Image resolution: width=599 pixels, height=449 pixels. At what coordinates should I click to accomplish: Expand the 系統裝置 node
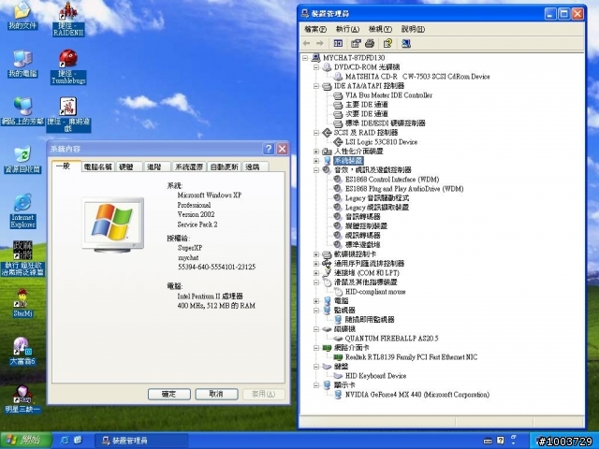(316, 161)
